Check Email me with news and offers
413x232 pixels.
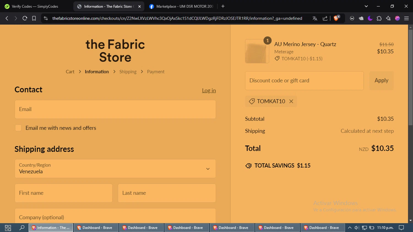[x=18, y=128]
